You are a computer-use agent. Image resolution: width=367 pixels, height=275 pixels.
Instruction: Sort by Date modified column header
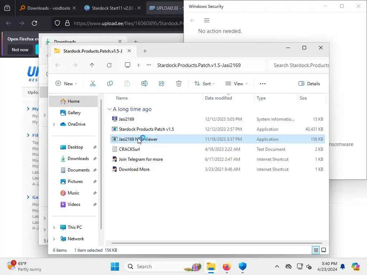(x=218, y=98)
